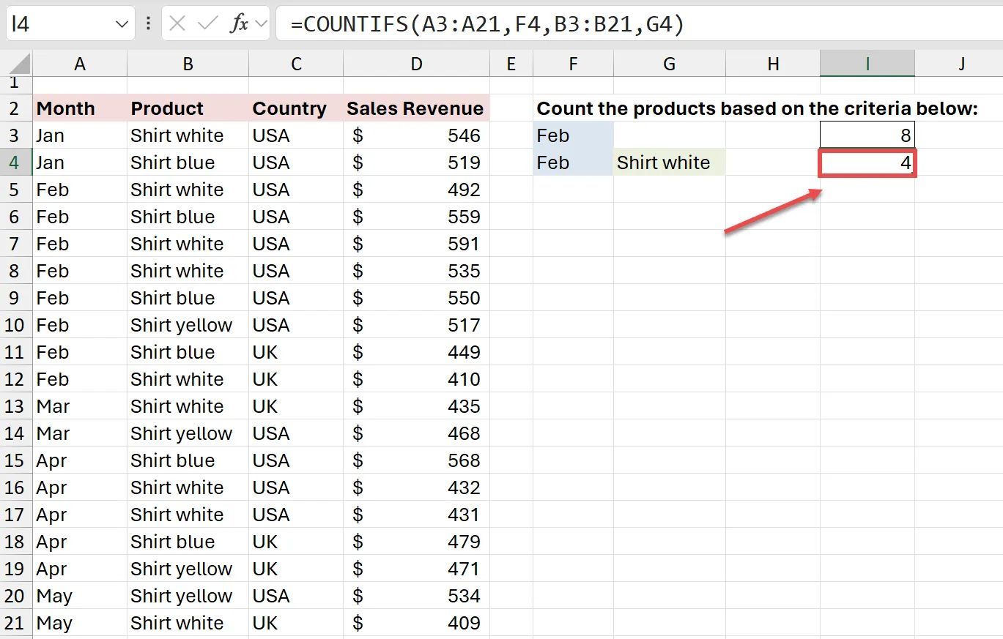The height and width of the screenshot is (639, 1003).
Task: Click the COUNTIFS formula text in formula bar
Action: tap(486, 25)
